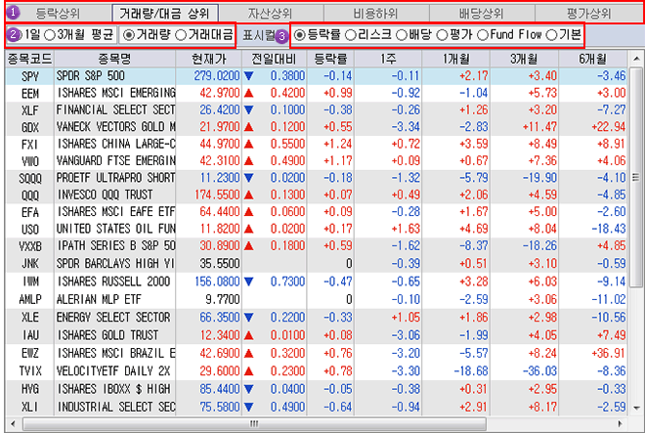Choose the 3개월 평균 radio button
The width and height of the screenshot is (645, 433).
[x=79, y=35]
